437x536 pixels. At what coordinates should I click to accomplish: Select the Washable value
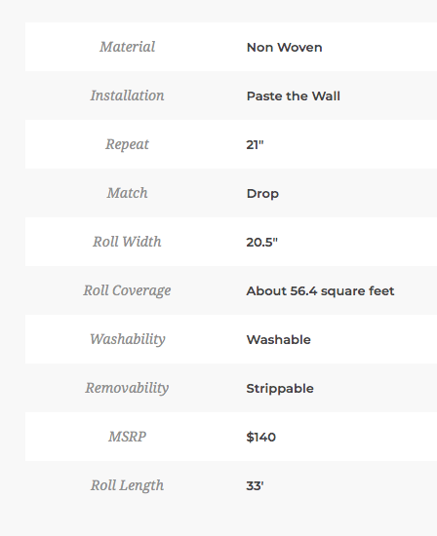tap(279, 339)
